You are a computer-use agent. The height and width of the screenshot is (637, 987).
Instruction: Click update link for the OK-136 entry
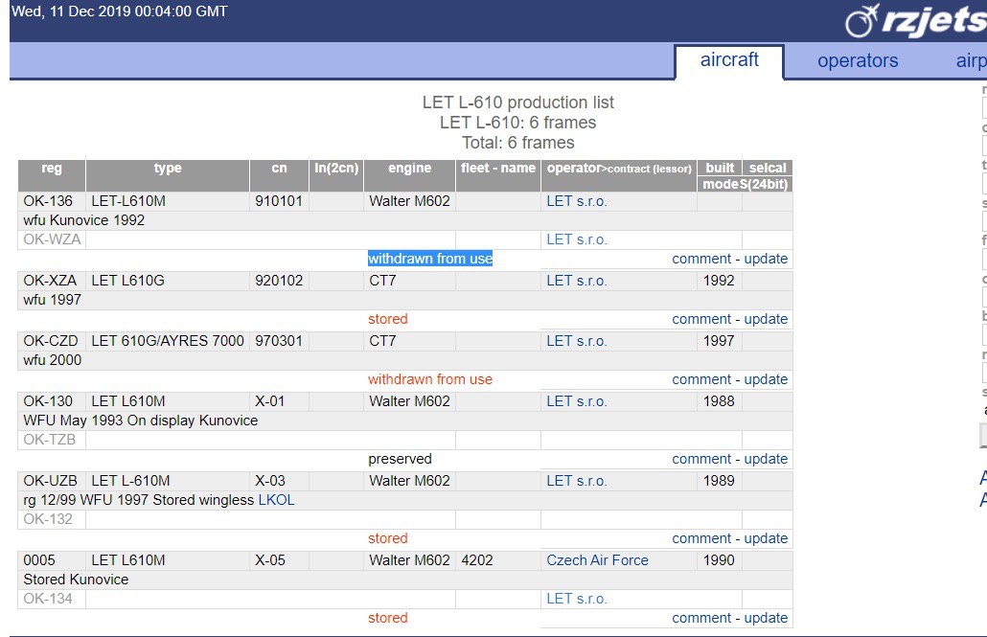pos(766,260)
